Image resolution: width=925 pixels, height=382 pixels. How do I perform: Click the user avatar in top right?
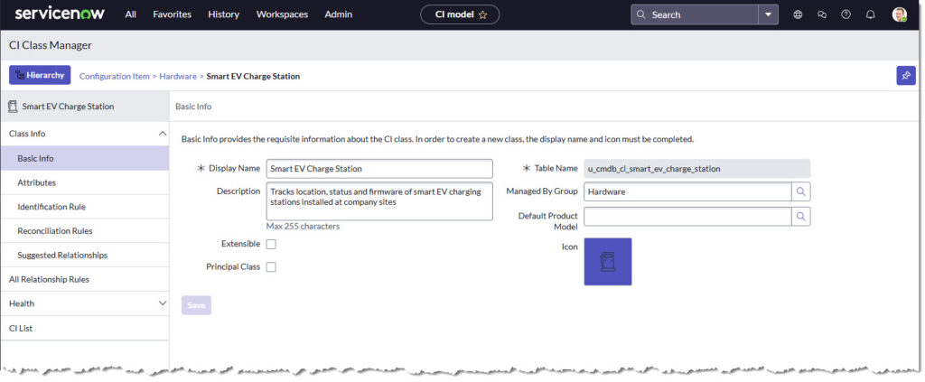899,14
